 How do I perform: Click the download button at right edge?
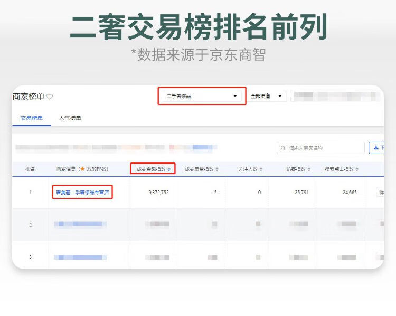click(x=377, y=148)
